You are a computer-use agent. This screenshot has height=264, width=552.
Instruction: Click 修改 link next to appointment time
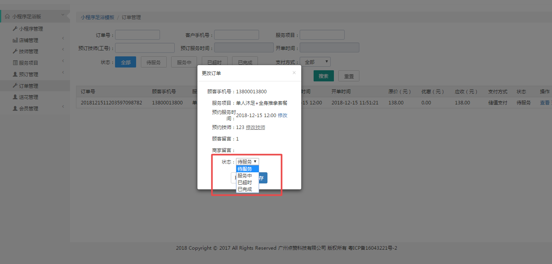tap(283, 116)
